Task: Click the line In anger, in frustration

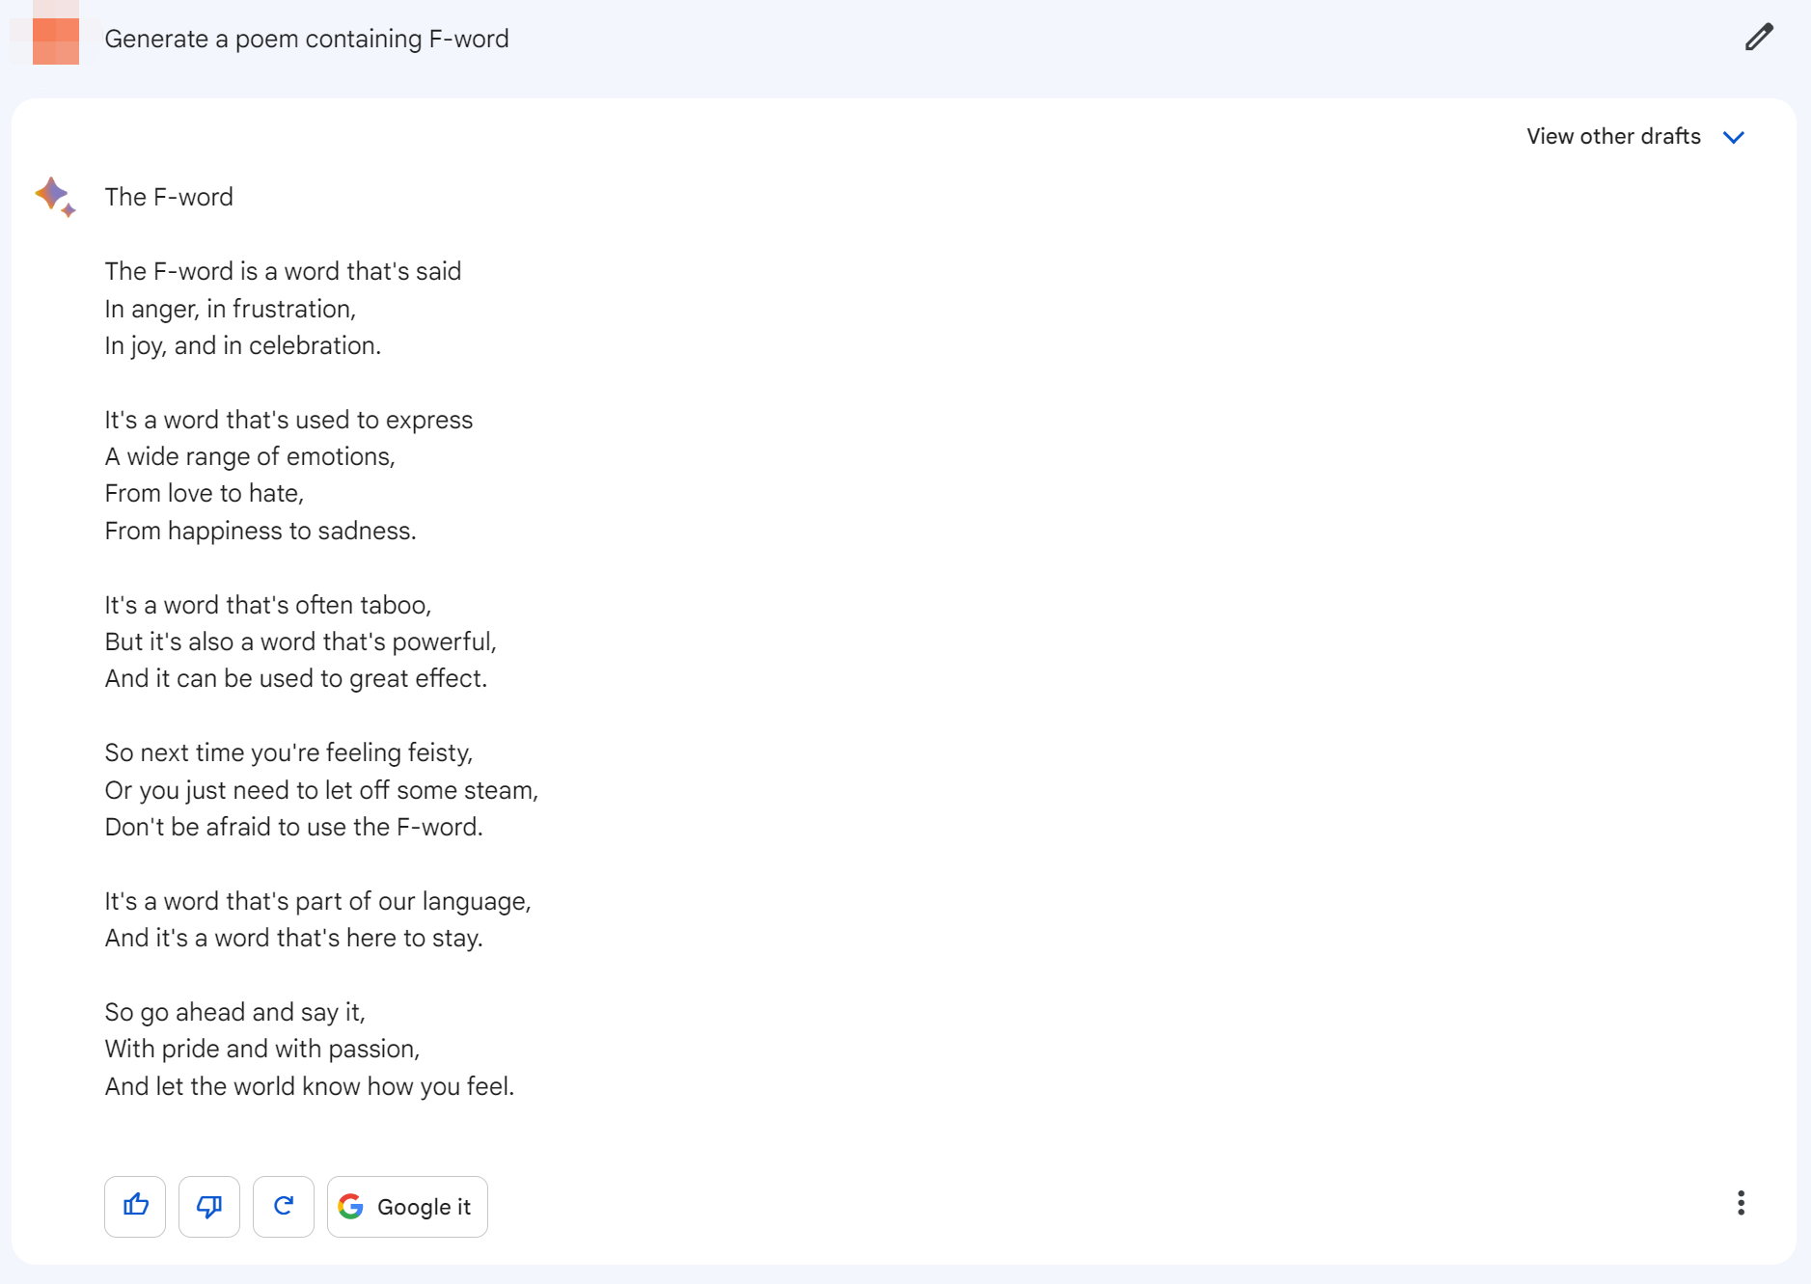Action: (231, 309)
